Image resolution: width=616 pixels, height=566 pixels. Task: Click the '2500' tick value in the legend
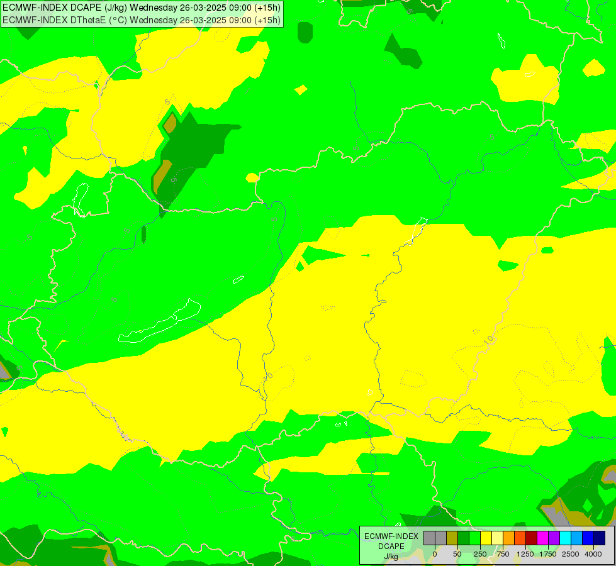pos(571,554)
